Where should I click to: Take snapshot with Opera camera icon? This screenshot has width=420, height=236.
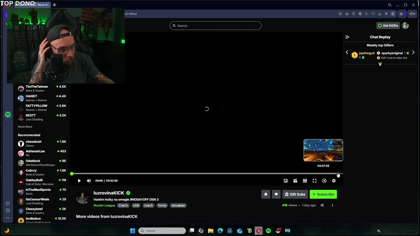[347, 14]
